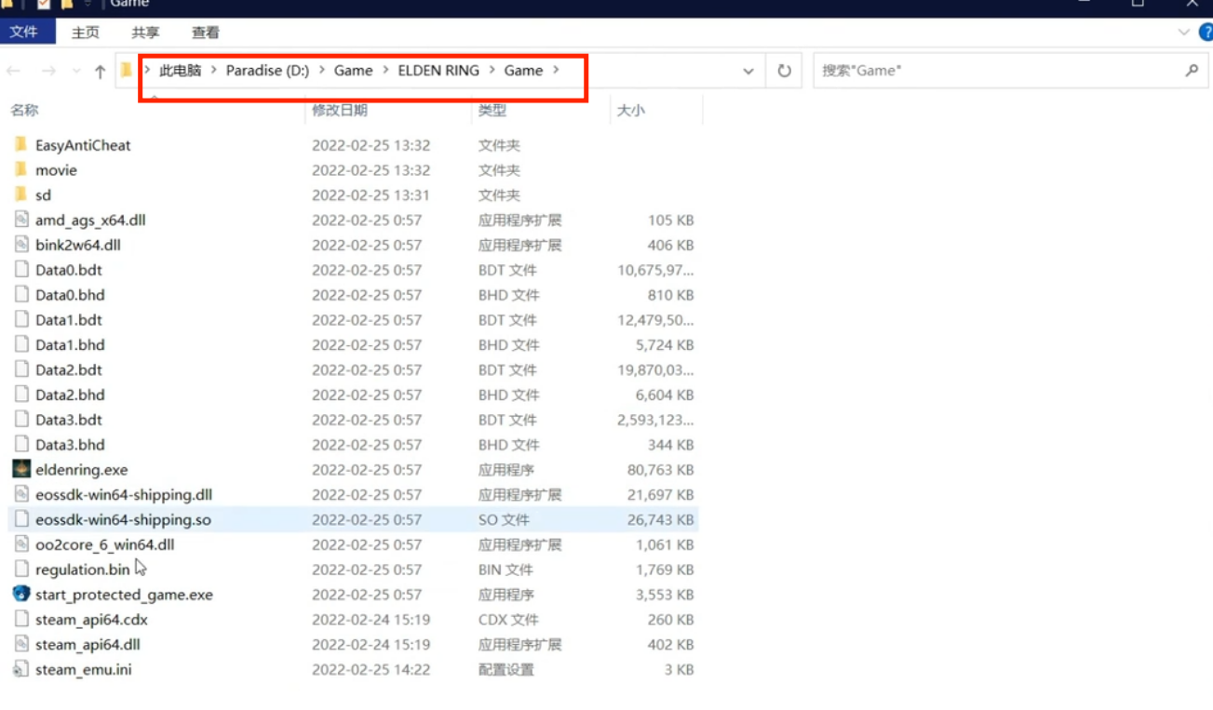Click the up-directory arrow button
Viewport: 1213px width, 710px height.
[100, 71]
